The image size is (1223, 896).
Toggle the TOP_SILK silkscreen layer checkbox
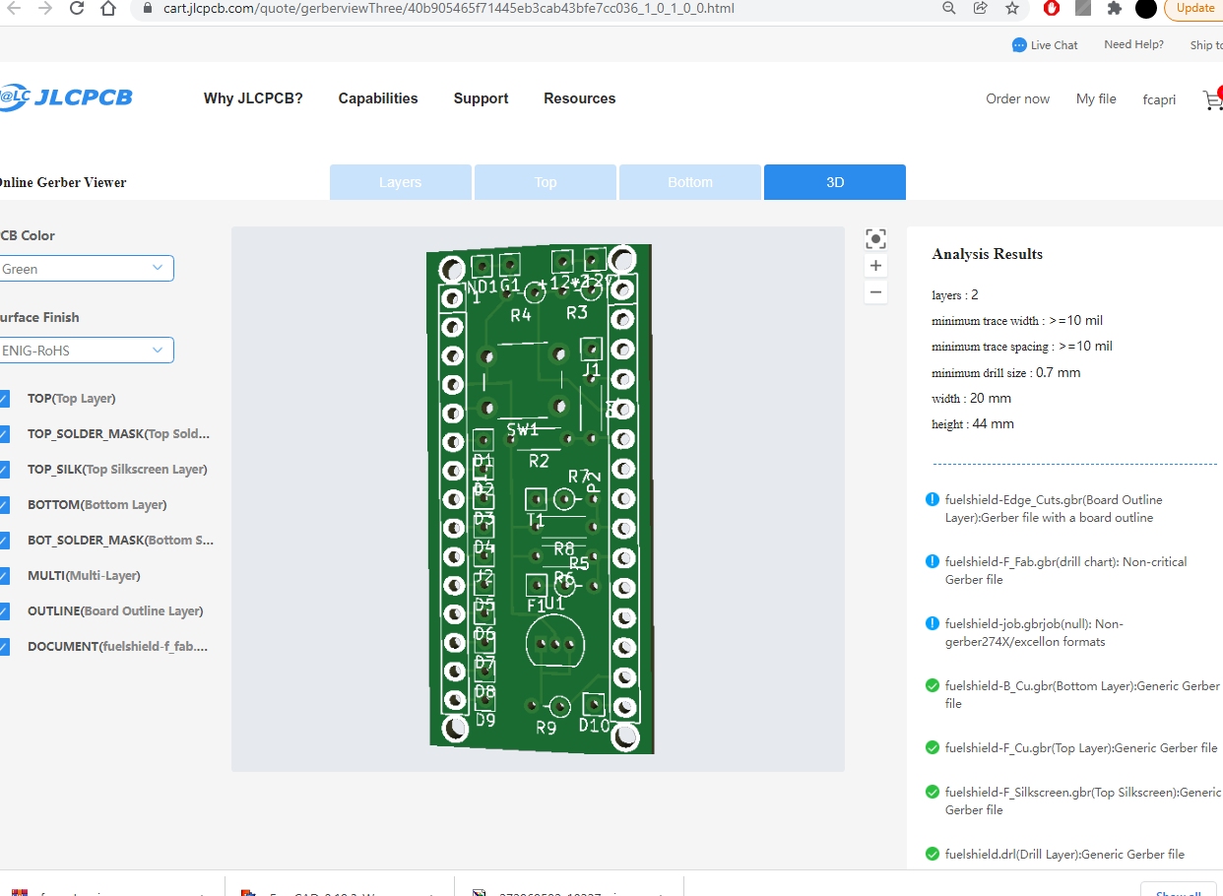tap(3, 470)
